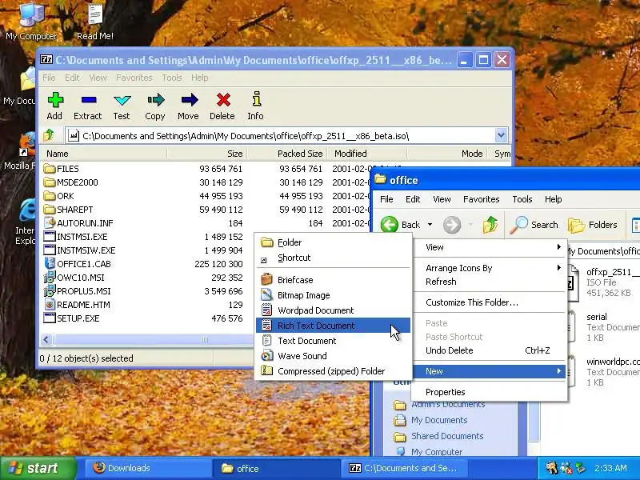Create a new Briefcase
The height and width of the screenshot is (480, 640).
pos(333,280)
